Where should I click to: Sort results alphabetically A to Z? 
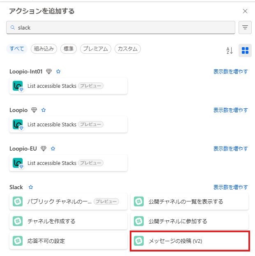(x=230, y=50)
